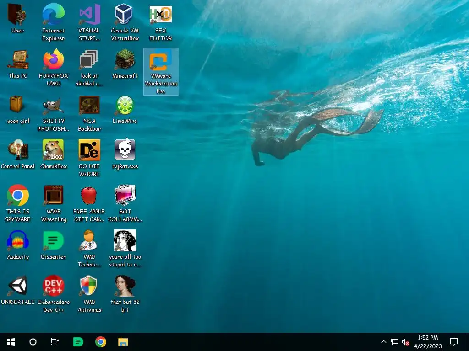Open the Windows Start menu
469x351 pixels.
11,342
